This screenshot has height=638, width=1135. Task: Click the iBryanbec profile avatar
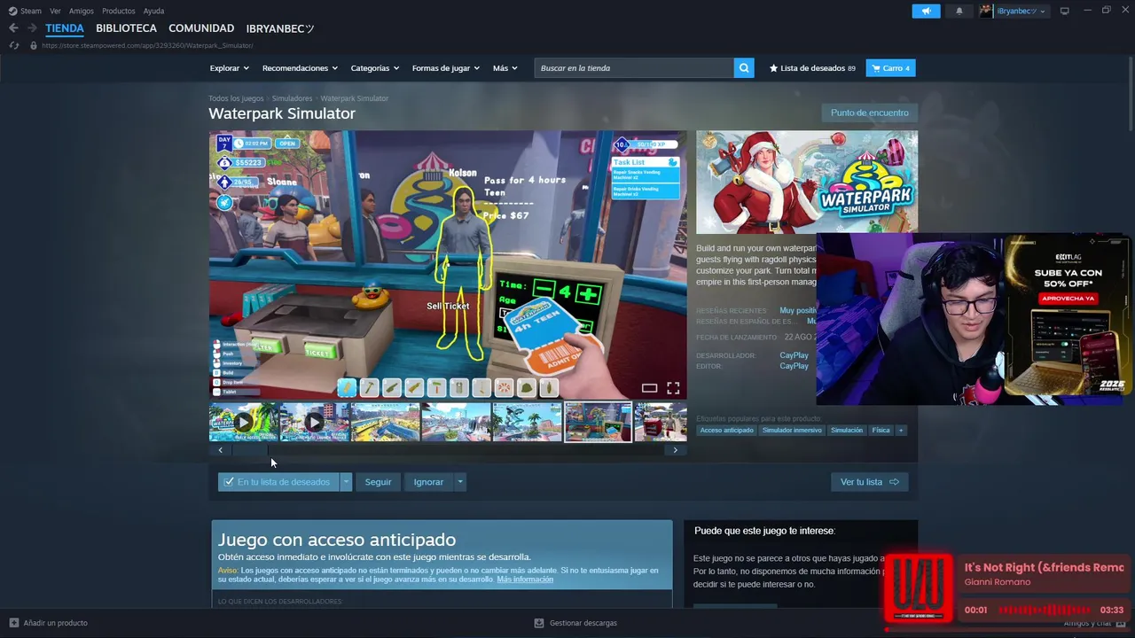986,11
